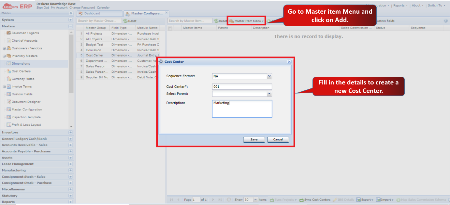Click the Cost Center input field
This screenshot has width=450, height=205.
click(242, 87)
